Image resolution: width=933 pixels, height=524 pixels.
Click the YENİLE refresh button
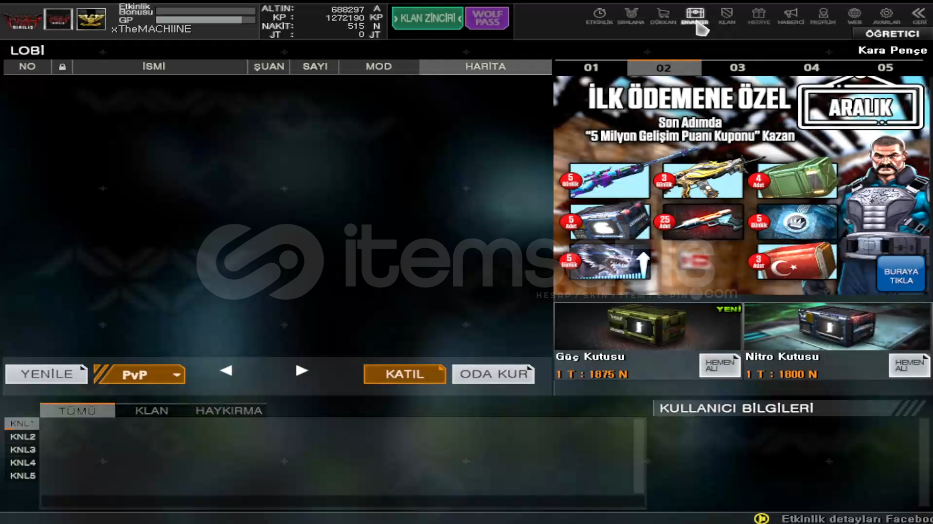coord(46,374)
